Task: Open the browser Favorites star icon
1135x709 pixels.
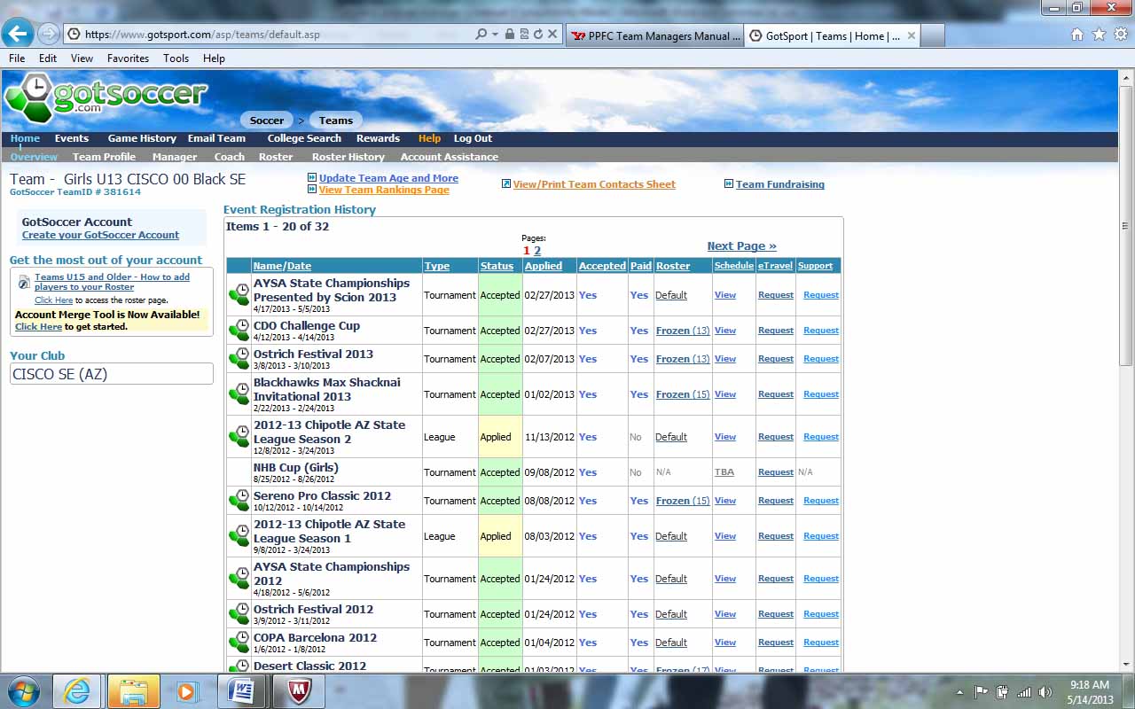Action: pyautogui.click(x=1099, y=35)
